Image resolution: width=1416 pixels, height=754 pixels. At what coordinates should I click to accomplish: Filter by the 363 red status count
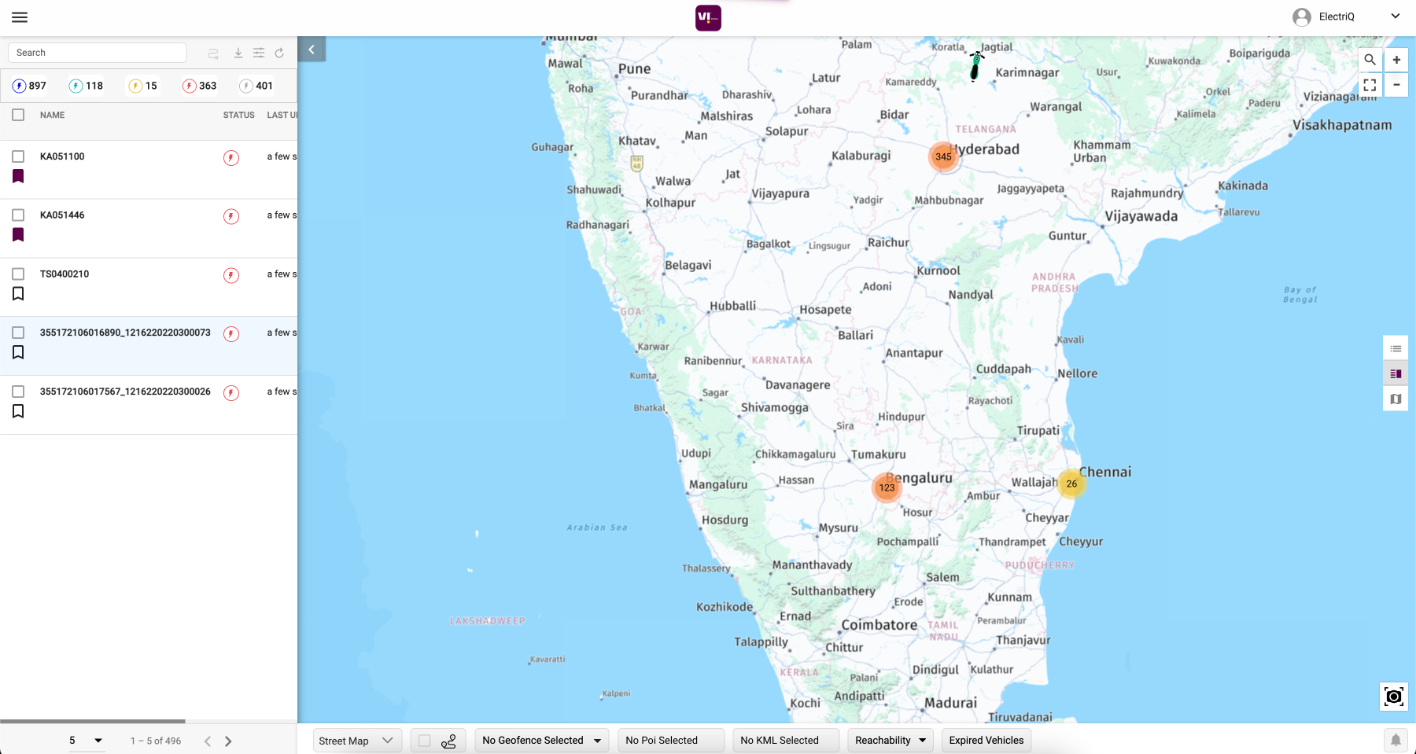click(x=199, y=86)
